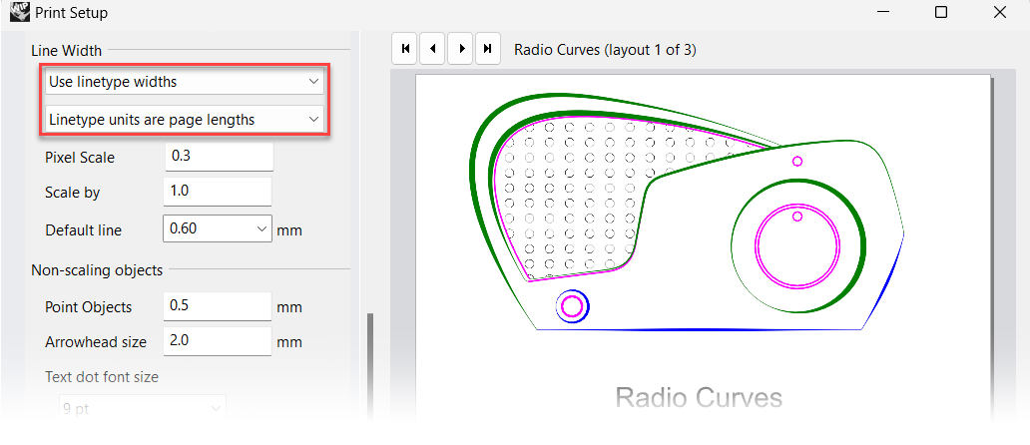Advance to the next layout page
1030x445 pixels.
tap(460, 48)
